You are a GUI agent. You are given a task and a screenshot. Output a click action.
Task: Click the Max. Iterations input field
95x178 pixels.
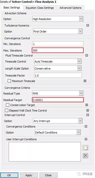point(58,50)
